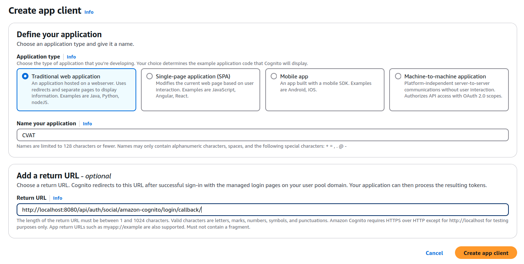Click Info link beside Name your application
Viewport: 524px width, 264px height.
(x=87, y=124)
